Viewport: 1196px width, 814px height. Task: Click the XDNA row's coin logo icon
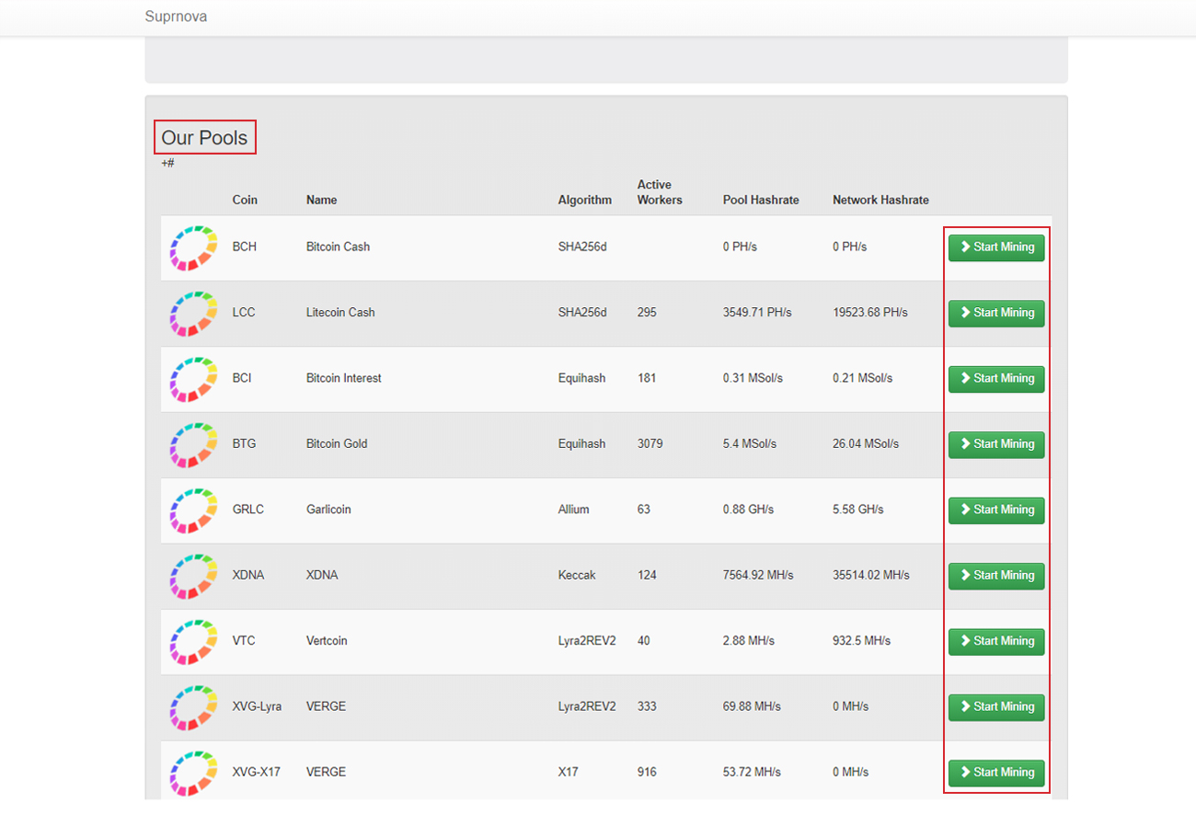(193, 576)
